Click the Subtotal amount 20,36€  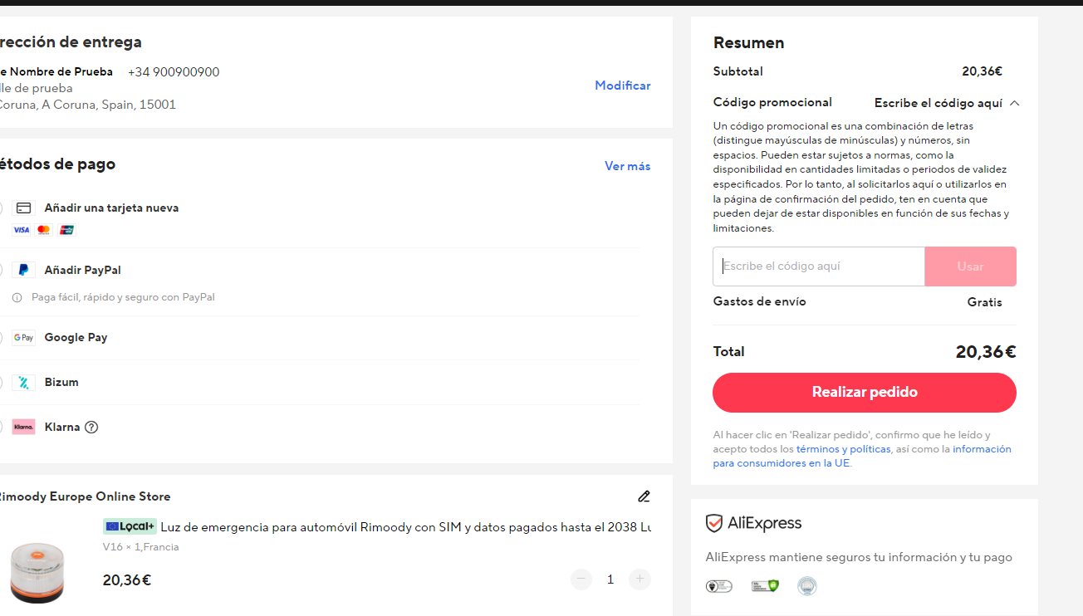(x=983, y=71)
